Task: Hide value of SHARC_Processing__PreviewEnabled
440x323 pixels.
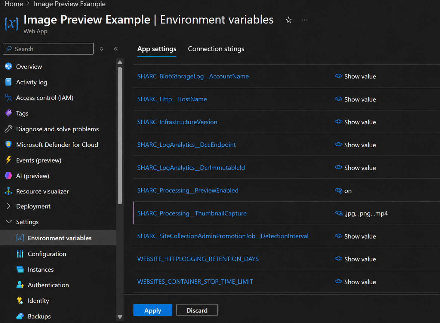Action: pyautogui.click(x=339, y=191)
